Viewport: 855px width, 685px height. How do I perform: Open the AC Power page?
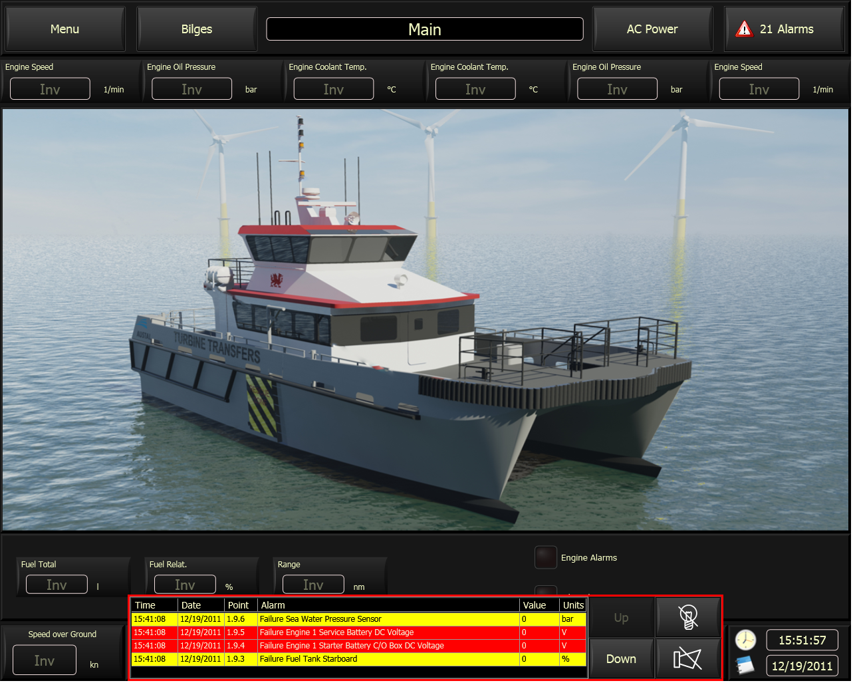(x=652, y=29)
